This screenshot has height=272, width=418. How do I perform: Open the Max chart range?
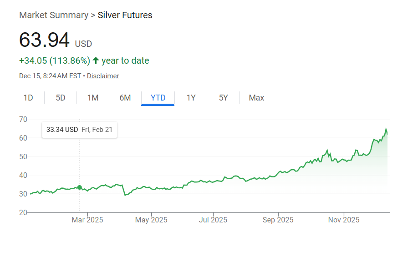pos(256,97)
